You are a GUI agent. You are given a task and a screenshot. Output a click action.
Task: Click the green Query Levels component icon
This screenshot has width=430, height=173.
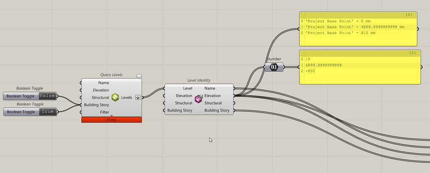[115, 97]
